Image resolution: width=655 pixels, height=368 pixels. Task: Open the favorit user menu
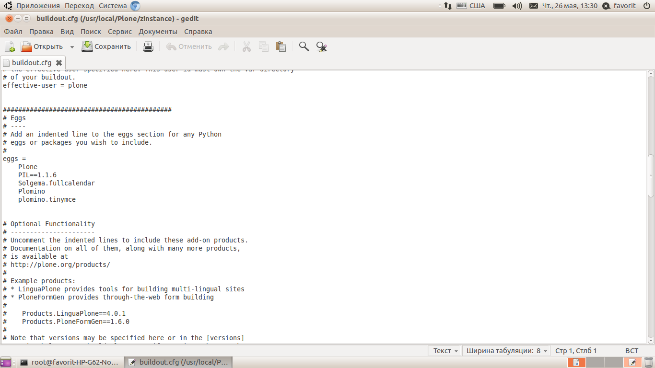[x=619, y=6]
